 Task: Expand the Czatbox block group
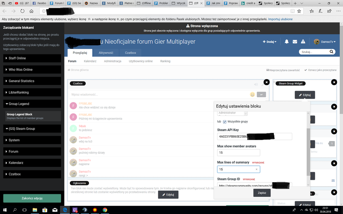[32, 174]
